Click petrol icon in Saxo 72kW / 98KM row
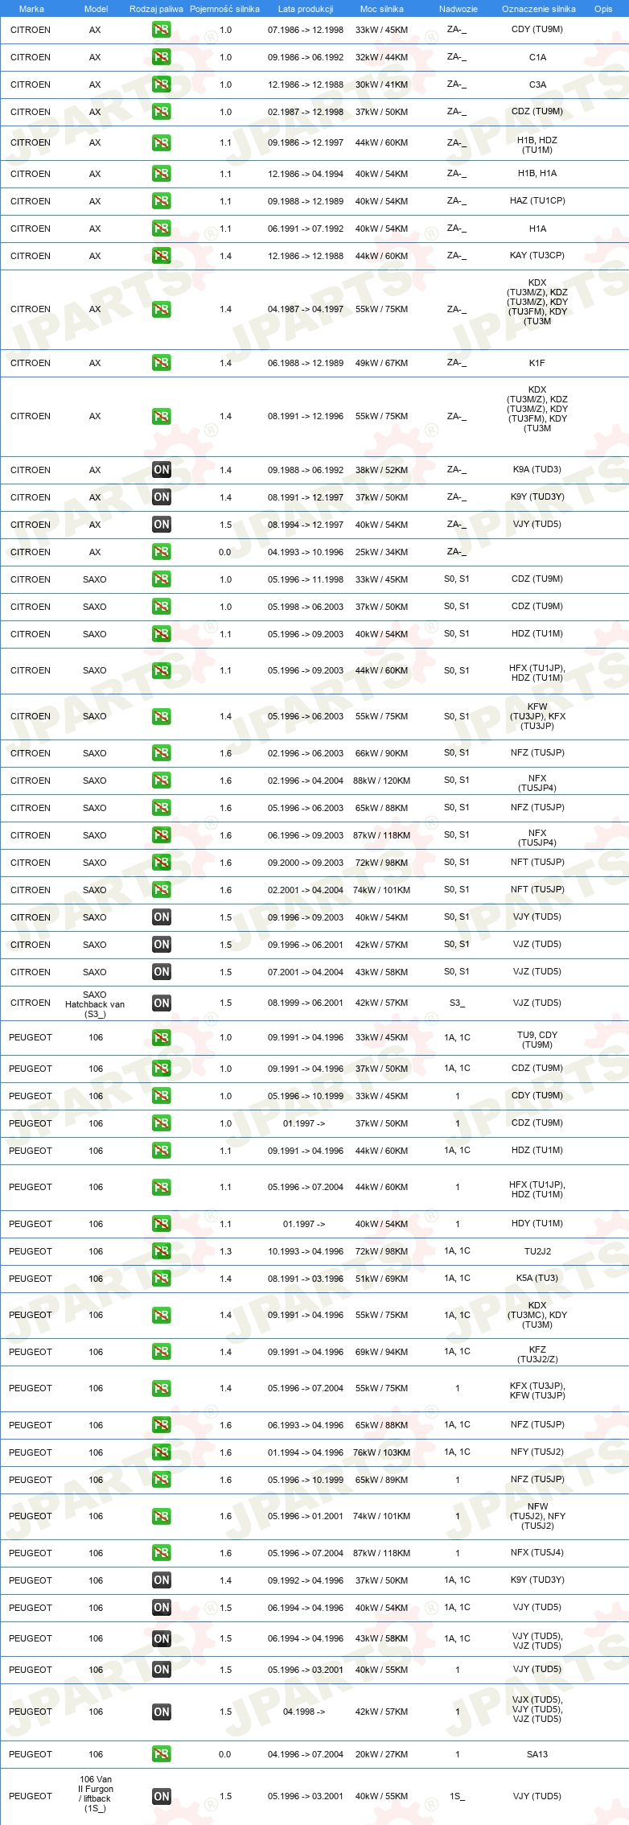629x1825 pixels. 162,863
